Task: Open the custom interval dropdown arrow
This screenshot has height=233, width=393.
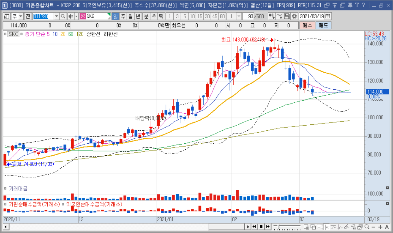Action: (239, 16)
